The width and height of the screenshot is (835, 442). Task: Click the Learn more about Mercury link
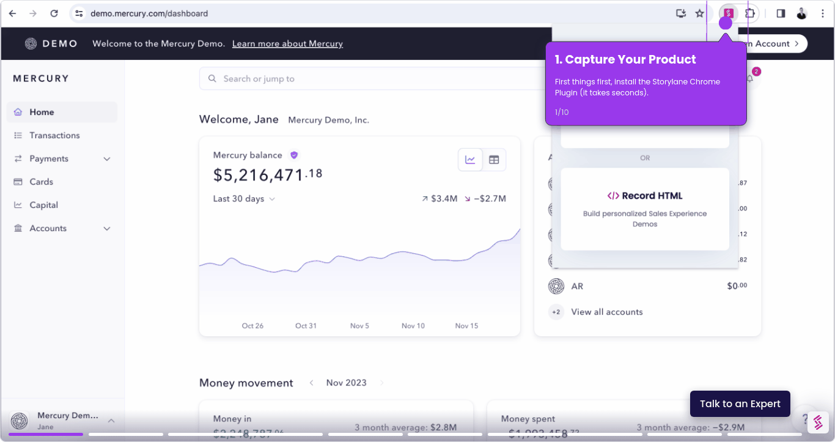pos(287,44)
